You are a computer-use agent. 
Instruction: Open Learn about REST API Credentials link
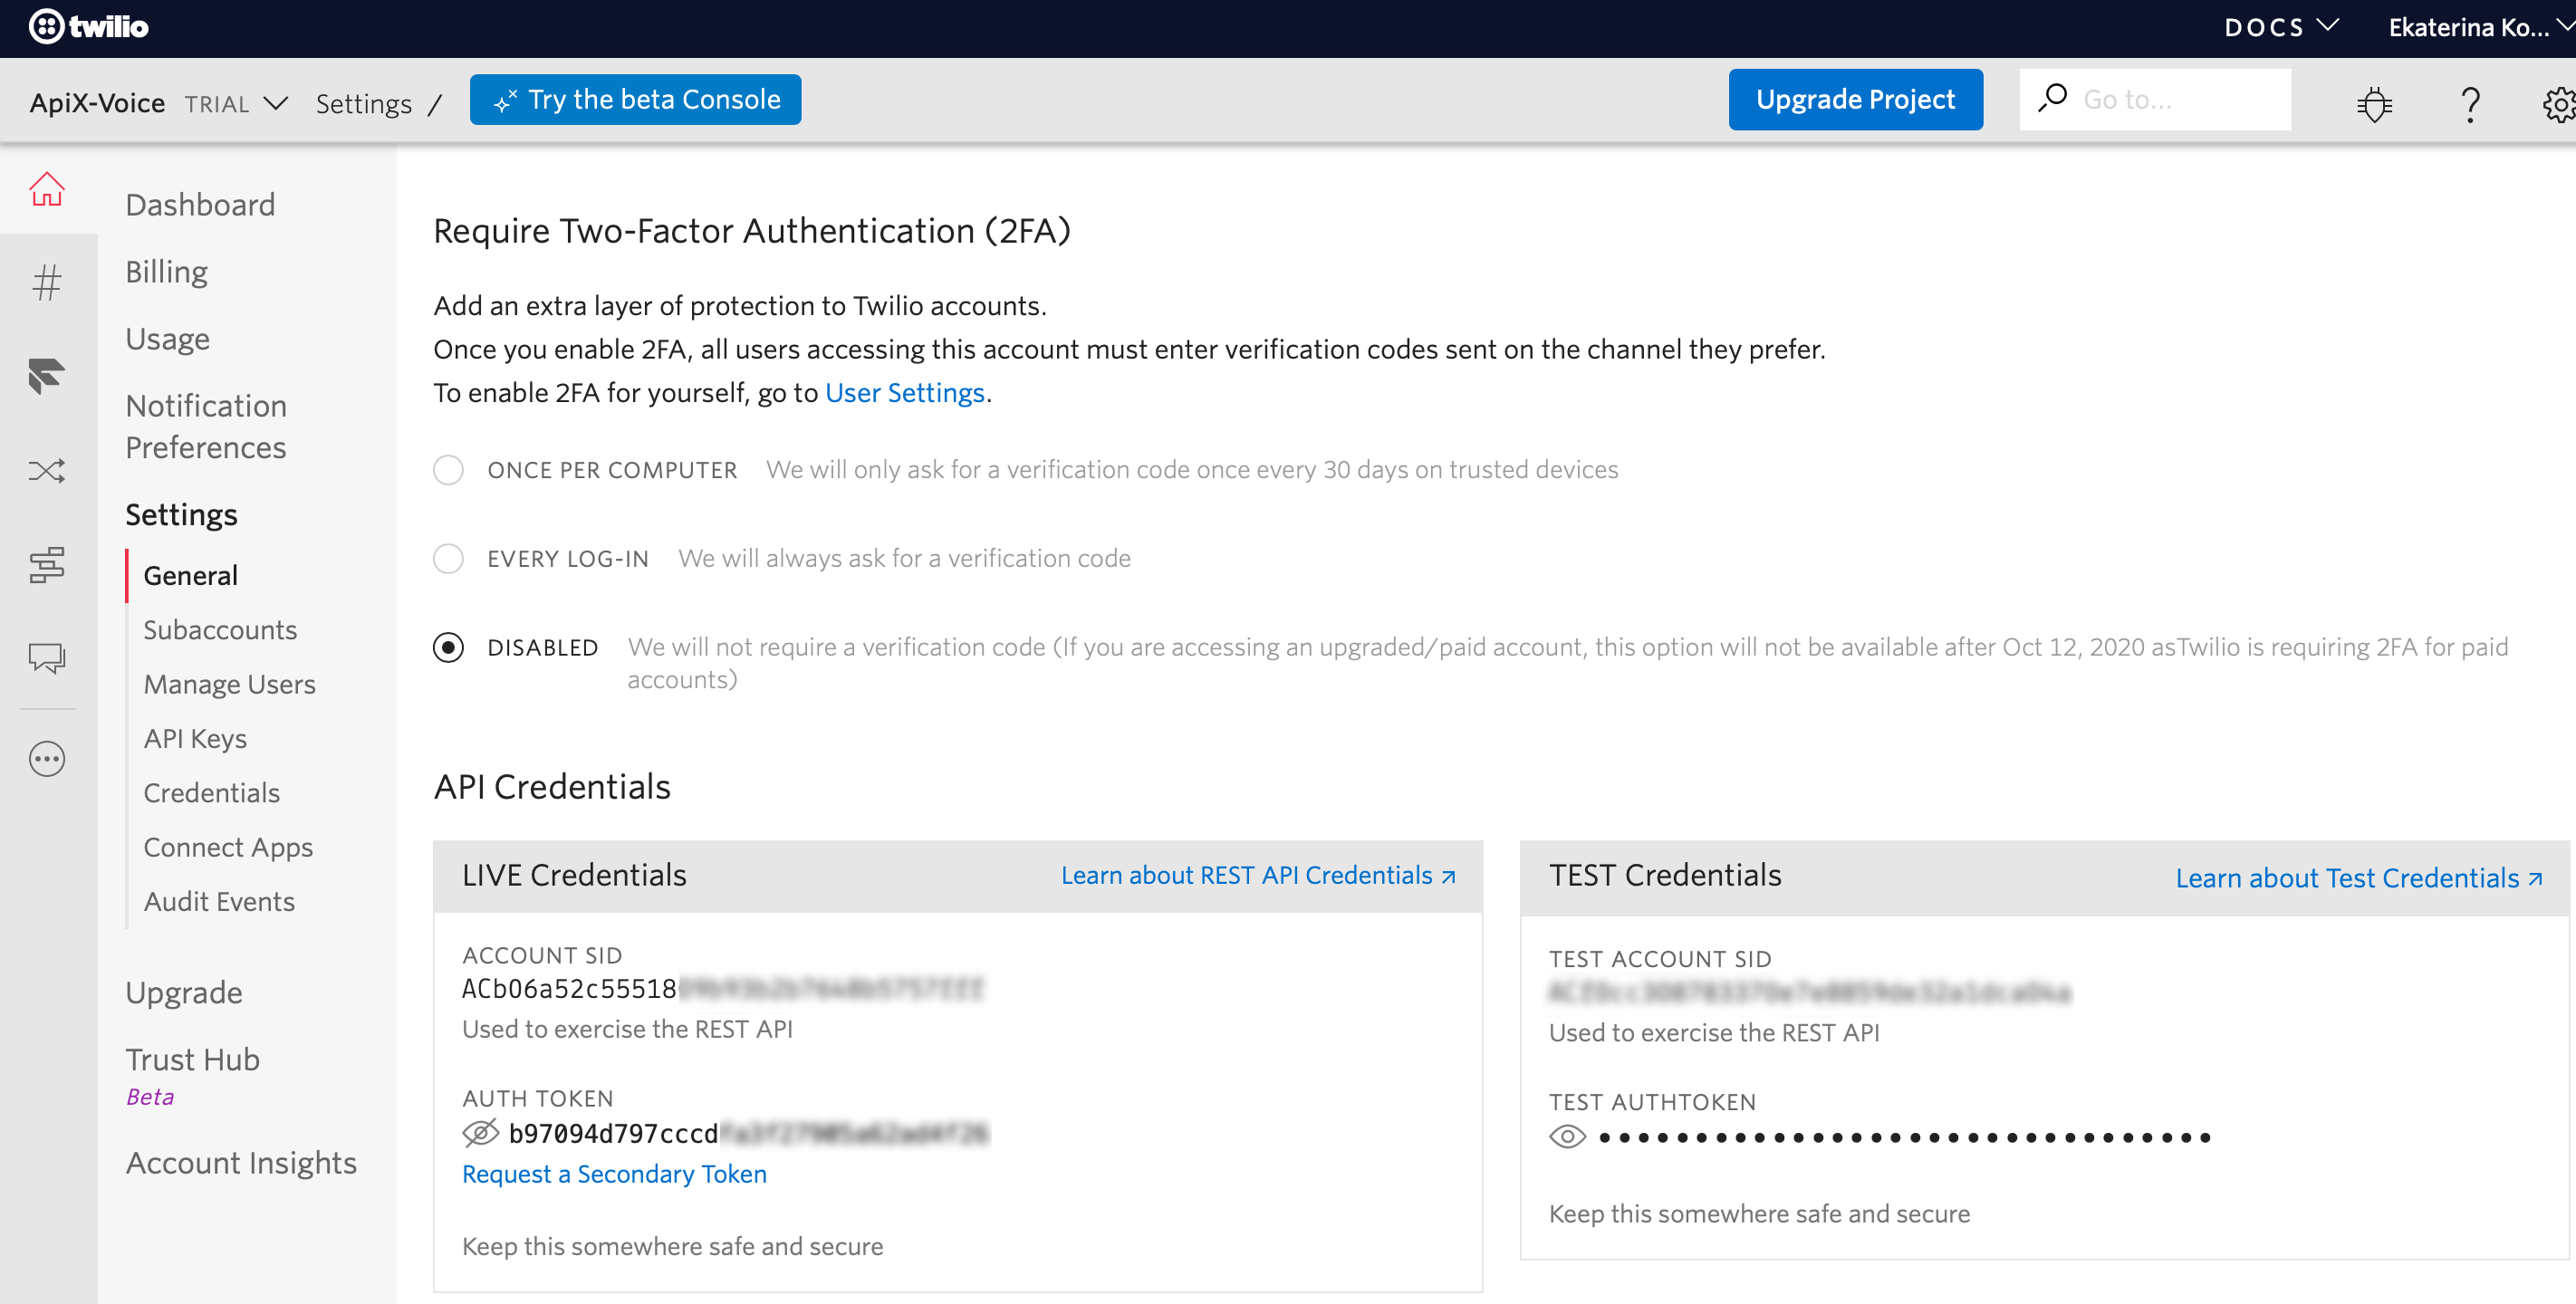click(x=1258, y=875)
